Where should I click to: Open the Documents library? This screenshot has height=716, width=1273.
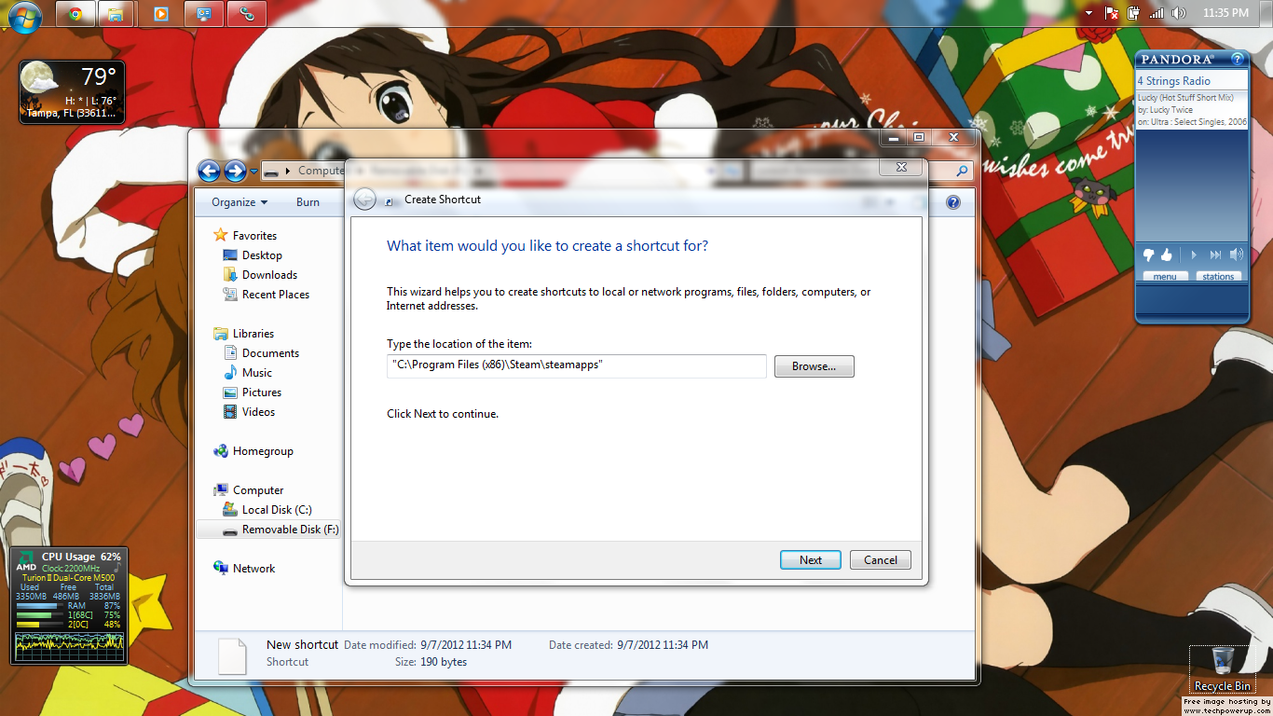(x=270, y=353)
